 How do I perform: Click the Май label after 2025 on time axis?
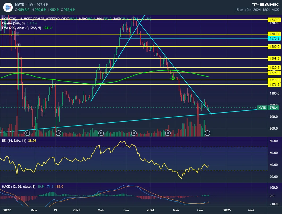251,210
